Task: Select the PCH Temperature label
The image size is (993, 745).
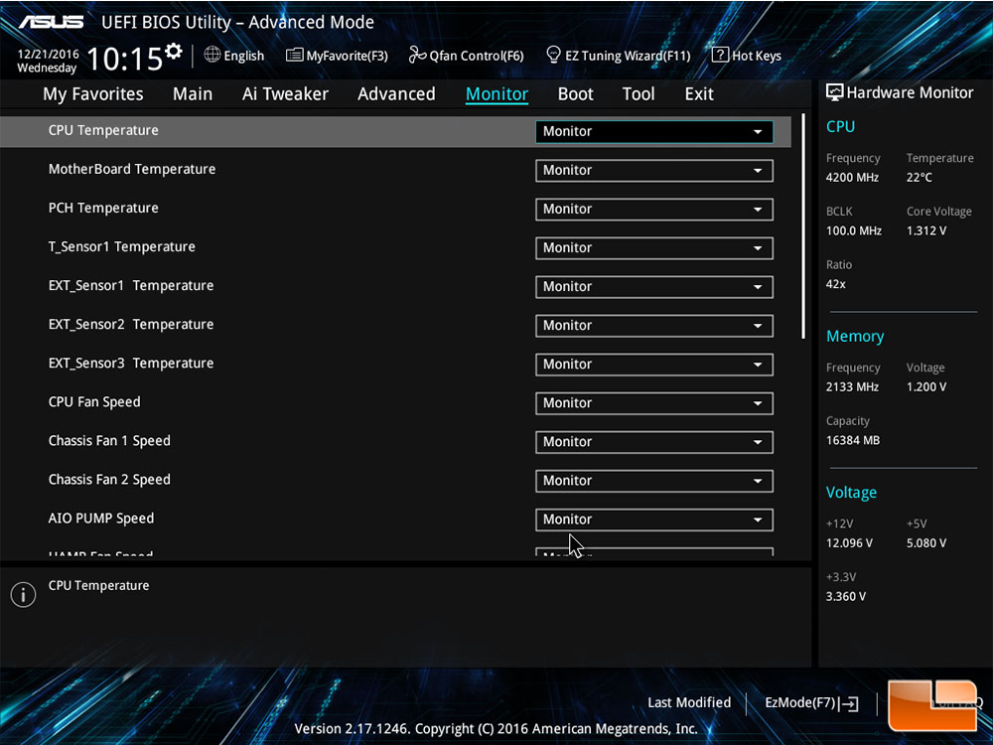Action: point(103,208)
